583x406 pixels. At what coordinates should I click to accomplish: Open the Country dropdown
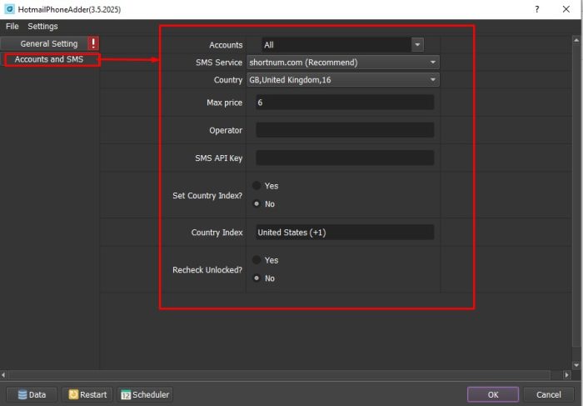[343, 80]
